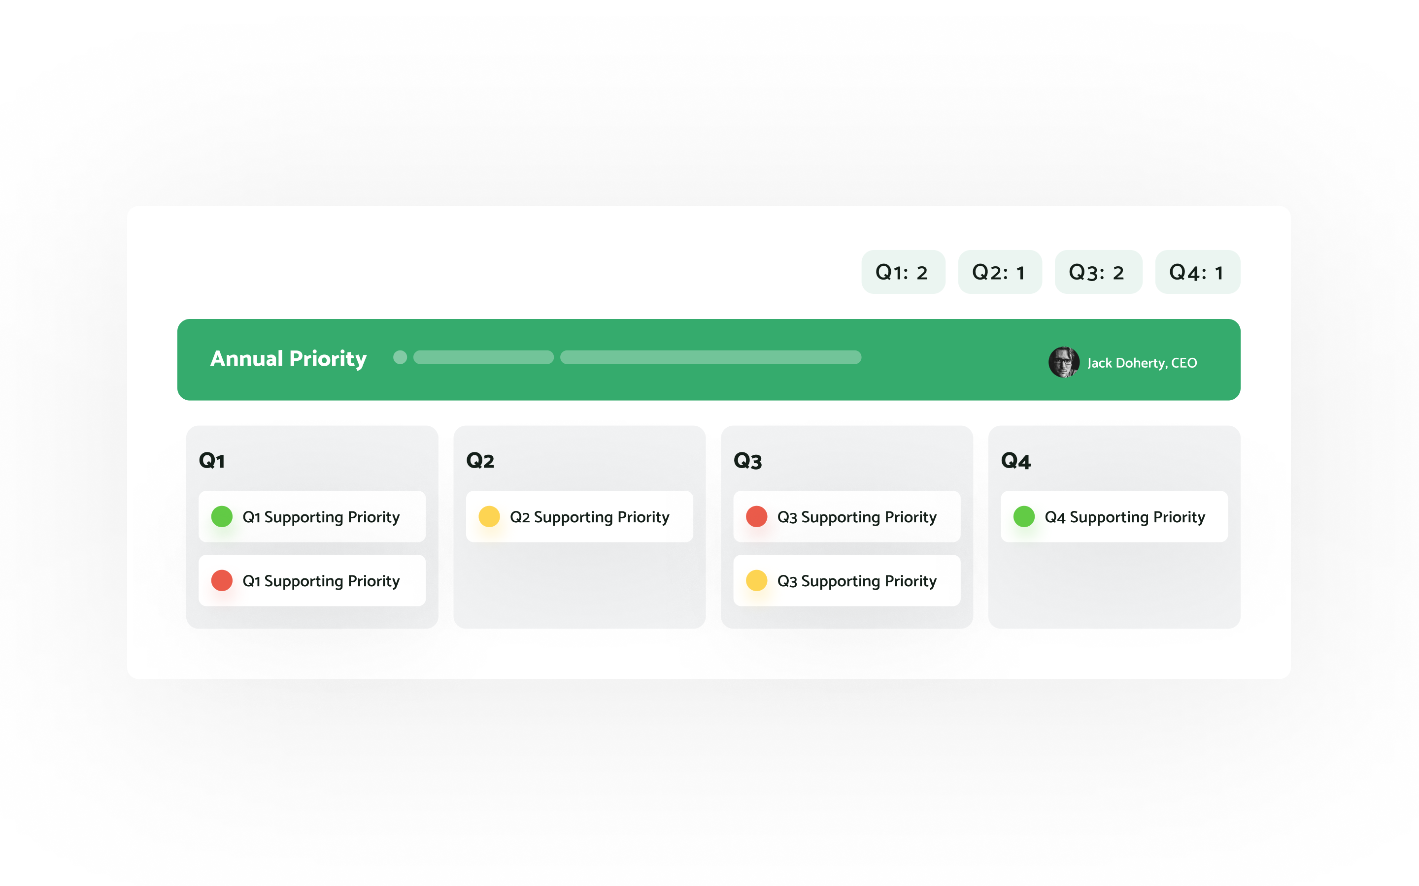The image size is (1419, 886).
Task: Choose the Q4: 1 summary badge
Action: coord(1197,272)
